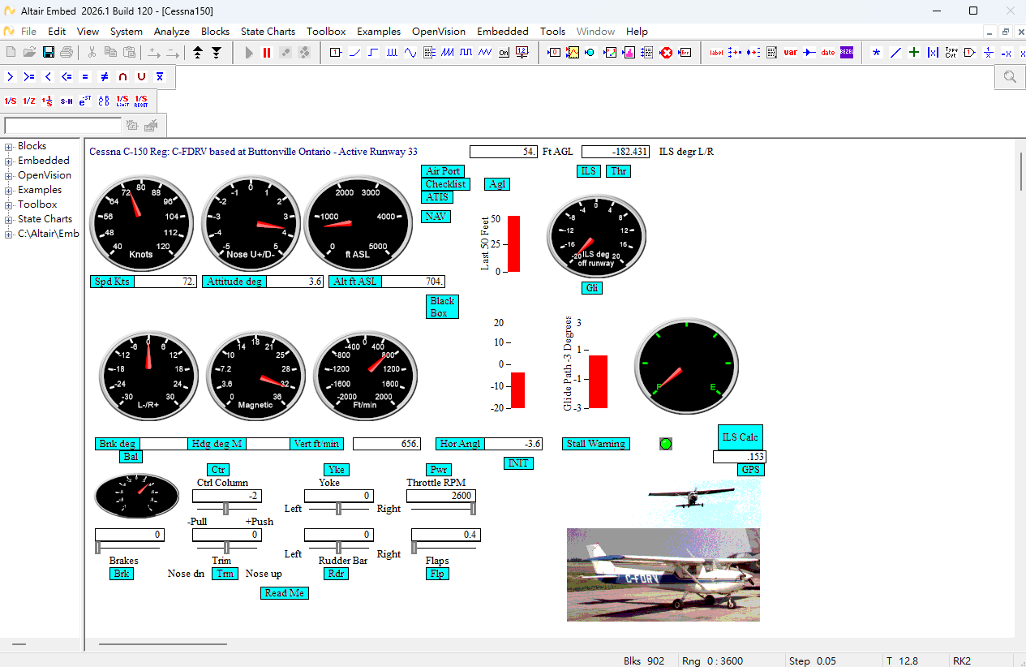
Task: Insert the var variable block
Action: (x=790, y=53)
